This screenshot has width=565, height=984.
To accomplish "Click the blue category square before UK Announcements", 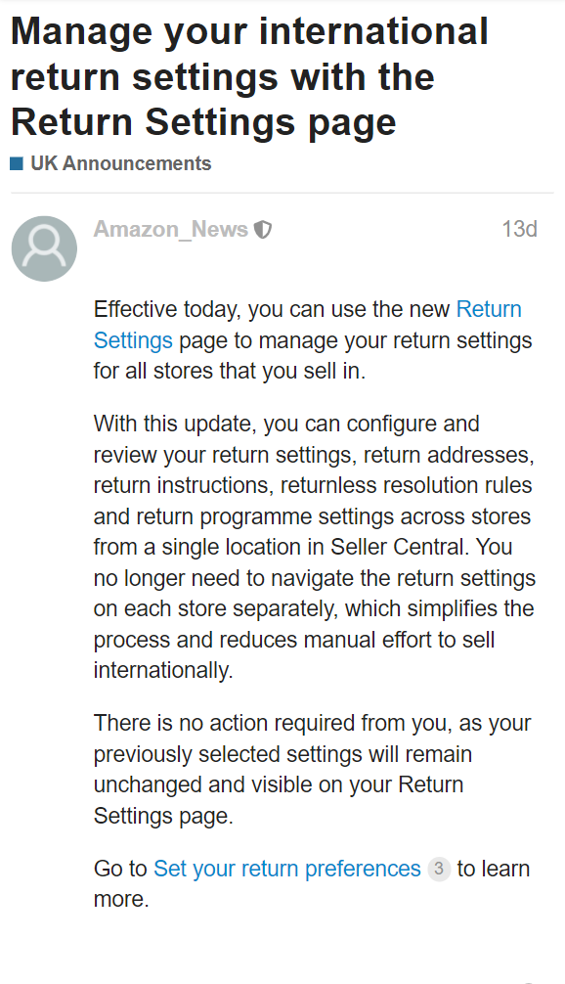I will [17, 163].
